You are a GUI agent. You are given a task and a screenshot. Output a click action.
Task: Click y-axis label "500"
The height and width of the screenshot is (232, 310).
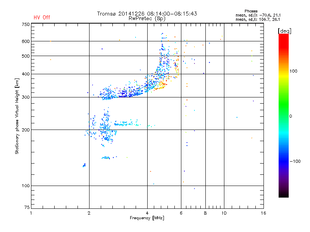26,56
